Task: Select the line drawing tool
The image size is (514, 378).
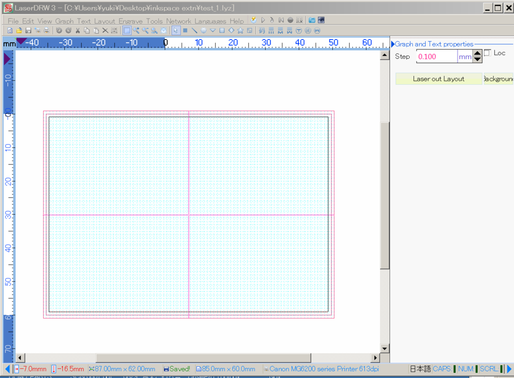Action: point(194,31)
